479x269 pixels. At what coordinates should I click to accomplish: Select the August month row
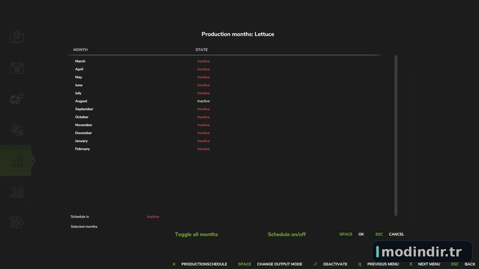click(224, 101)
